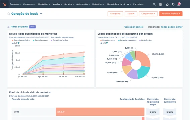The width and height of the screenshot is (190, 120).
Task: Toggle Referências slice in donut legend
Action: [145, 40]
